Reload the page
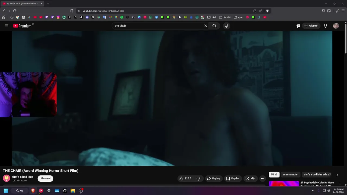This screenshot has height=195, width=347. [15, 11]
